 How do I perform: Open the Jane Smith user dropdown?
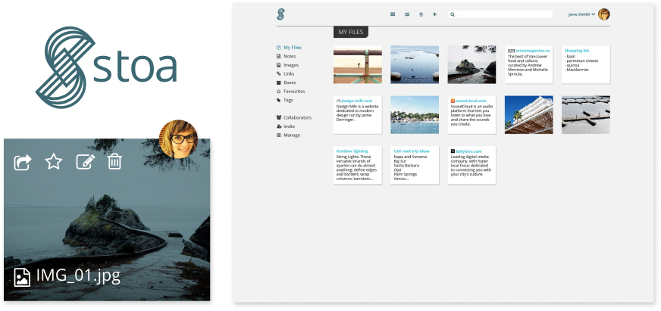point(581,14)
